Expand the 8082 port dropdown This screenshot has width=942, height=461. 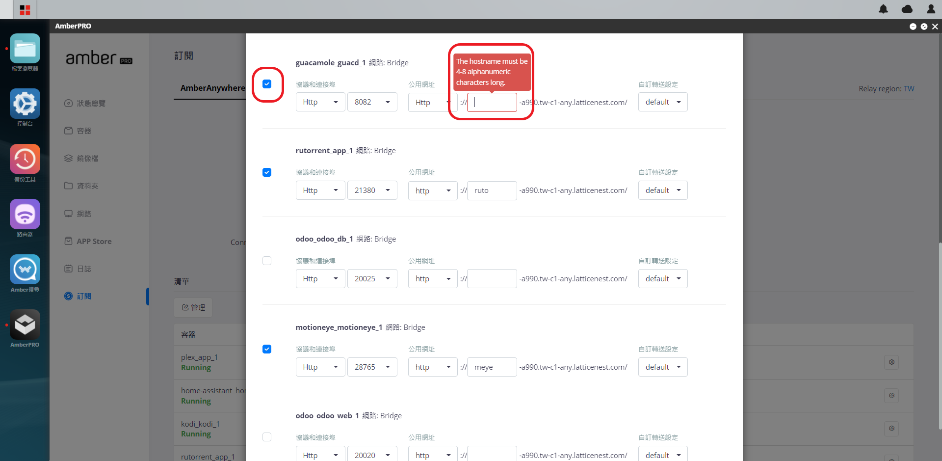click(x=372, y=102)
